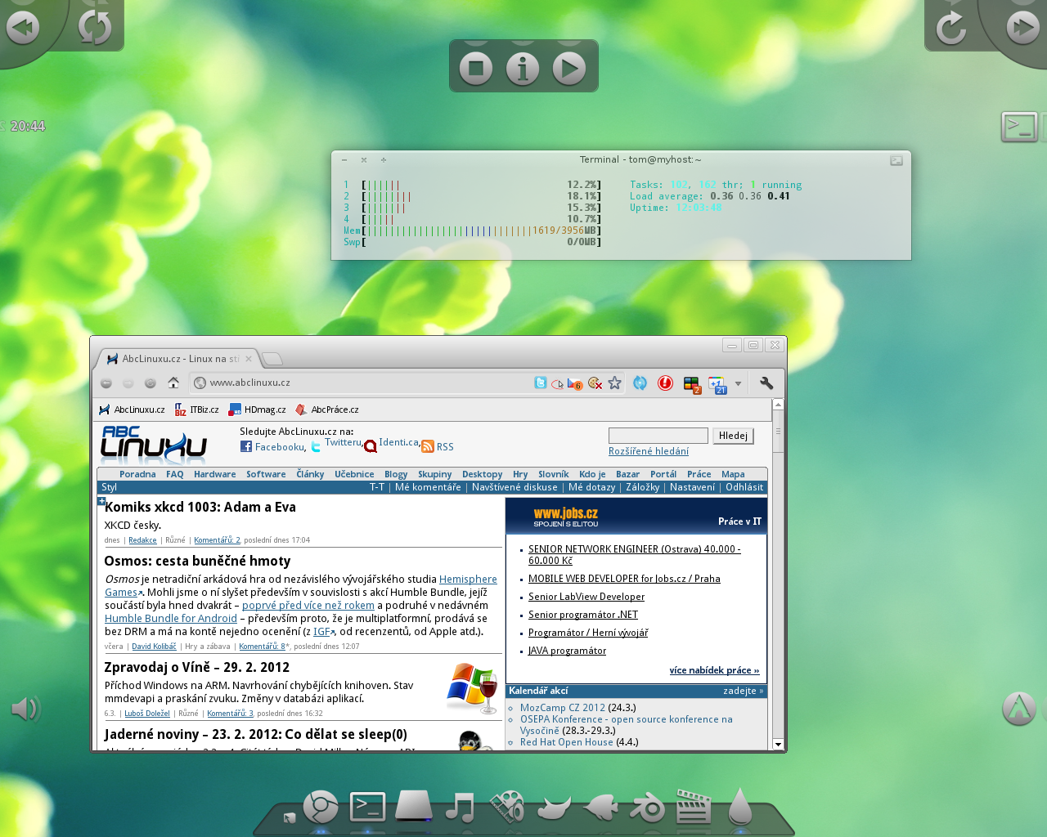Image resolution: width=1047 pixels, height=837 pixels.
Task: Reload the AbcLinuxu page in browser
Action: point(151,383)
